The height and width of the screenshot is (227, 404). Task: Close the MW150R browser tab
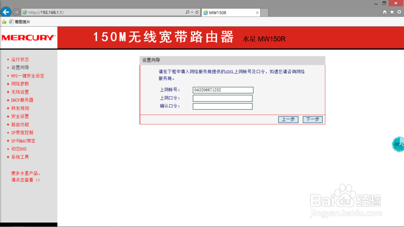(x=257, y=13)
